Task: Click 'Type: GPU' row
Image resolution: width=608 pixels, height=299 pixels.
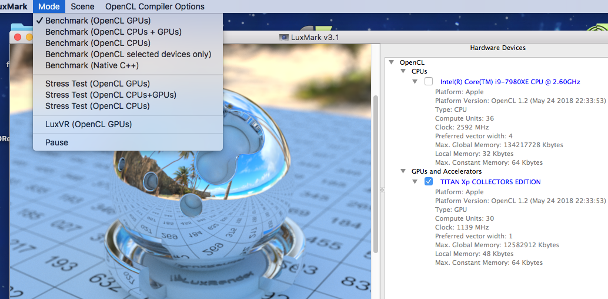Action: point(451,210)
